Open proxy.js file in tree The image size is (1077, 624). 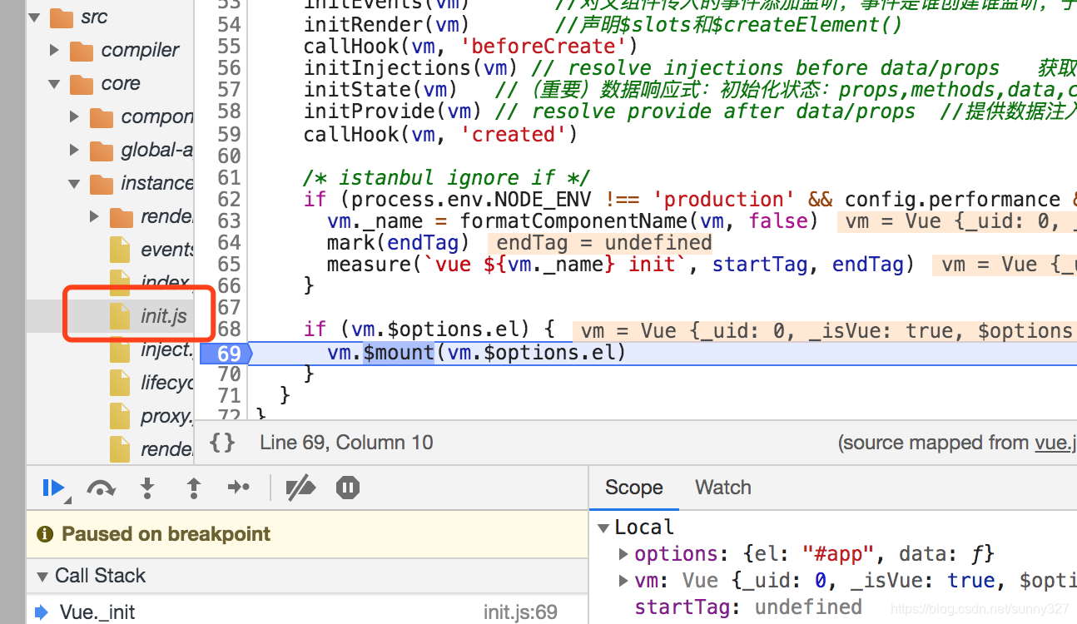(x=166, y=416)
